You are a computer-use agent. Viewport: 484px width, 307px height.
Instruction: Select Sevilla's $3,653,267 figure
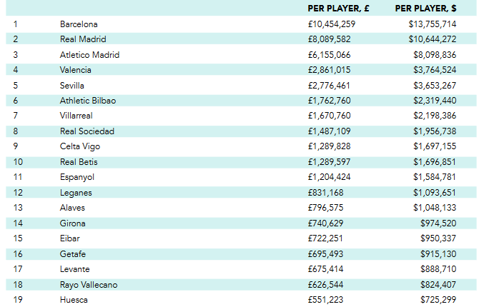(435, 86)
